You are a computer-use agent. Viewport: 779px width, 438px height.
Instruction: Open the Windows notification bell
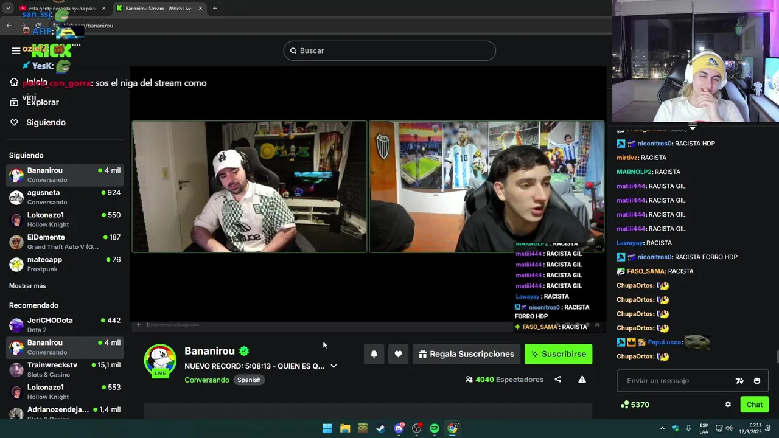click(768, 428)
